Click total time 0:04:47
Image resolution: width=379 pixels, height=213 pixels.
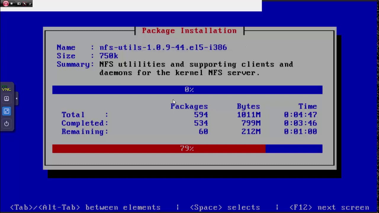point(301,115)
